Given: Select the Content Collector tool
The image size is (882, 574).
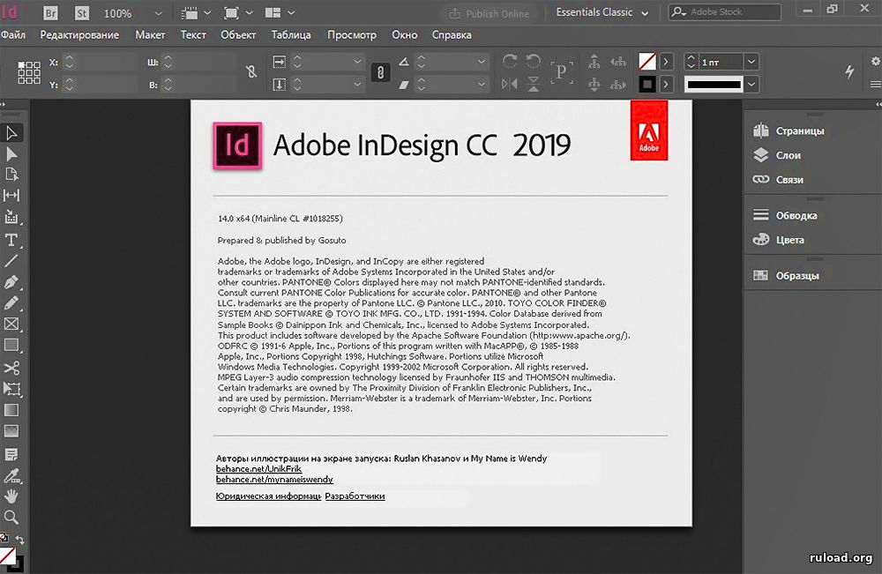Looking at the screenshot, I should tap(11, 217).
